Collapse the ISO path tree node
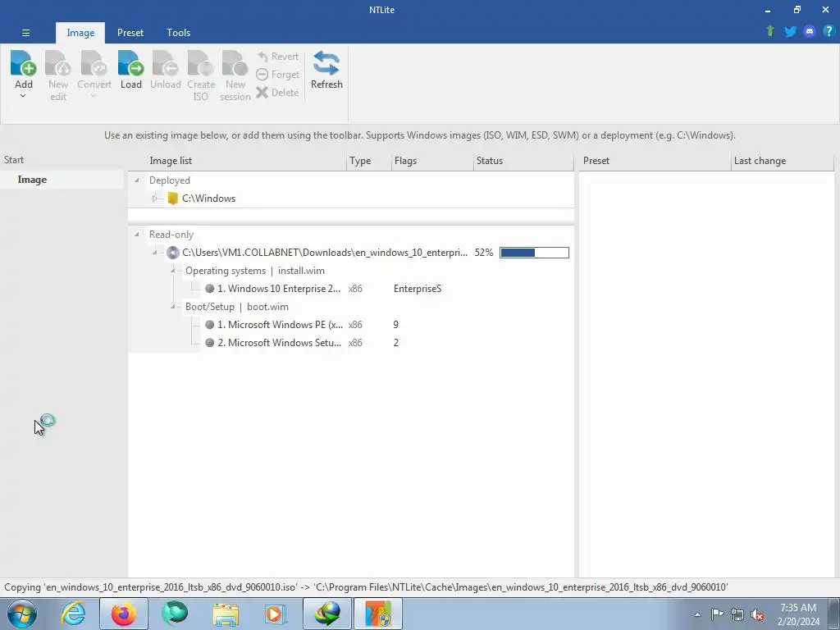This screenshot has width=840, height=630. (155, 253)
